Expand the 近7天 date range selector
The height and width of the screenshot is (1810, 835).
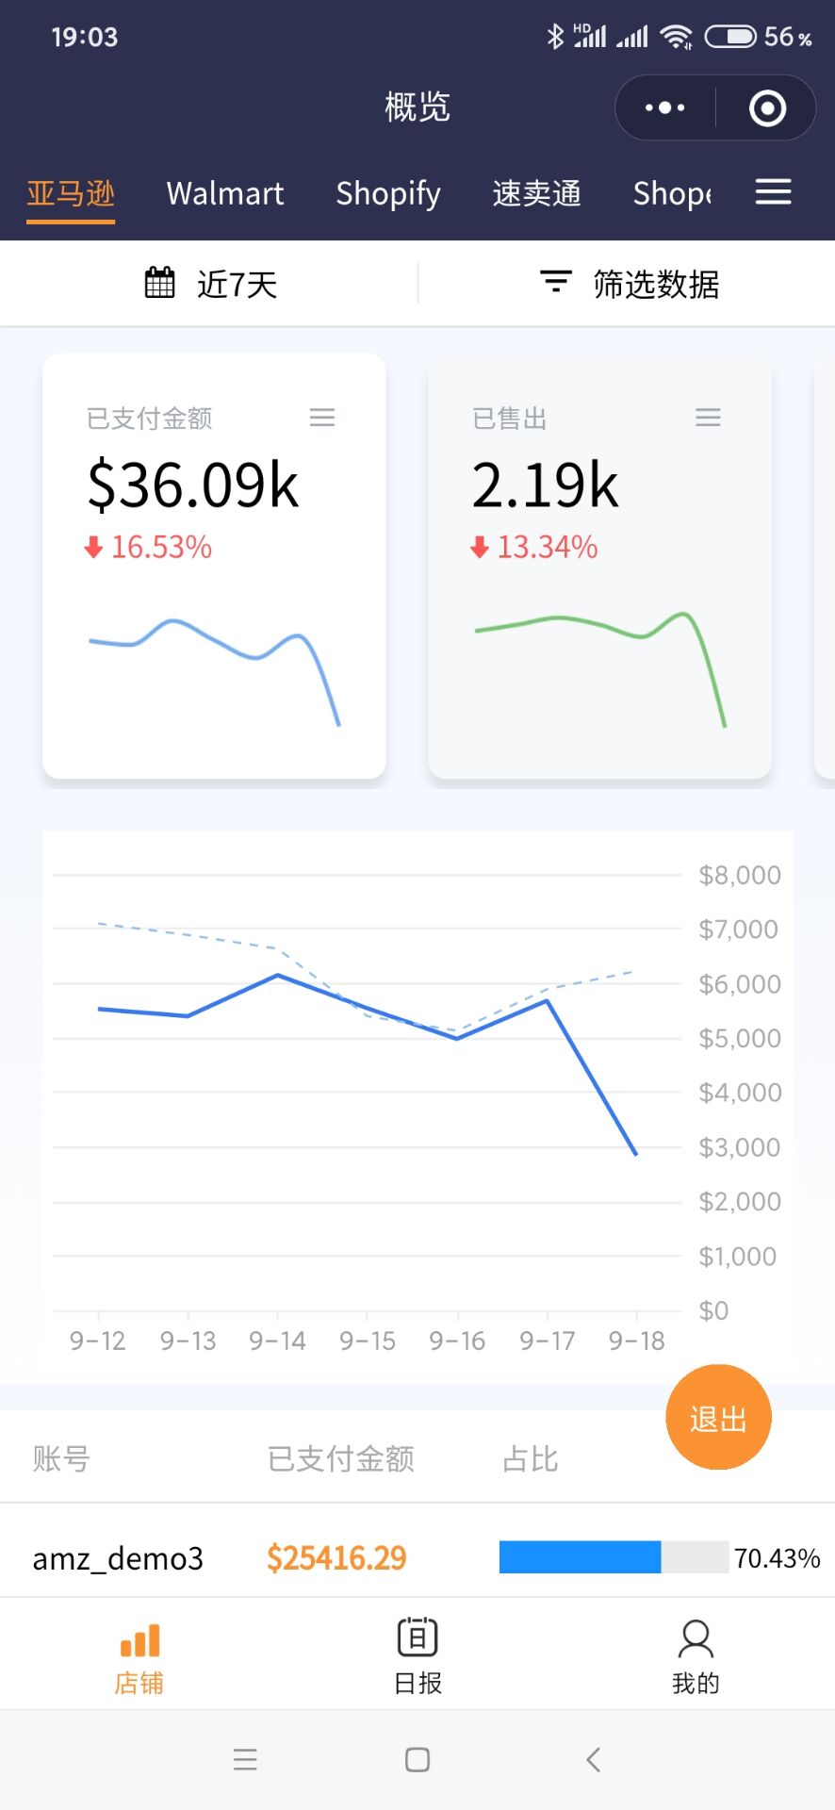[x=237, y=284]
